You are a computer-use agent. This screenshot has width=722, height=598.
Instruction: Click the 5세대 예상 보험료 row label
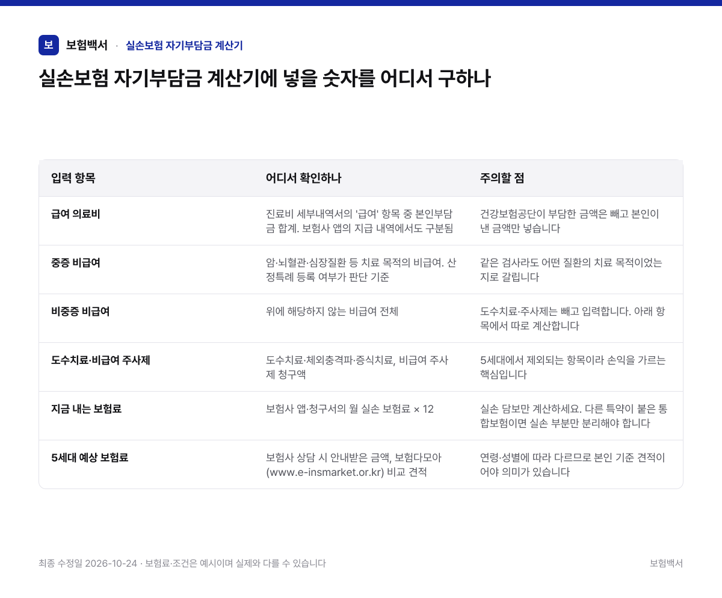(90, 457)
